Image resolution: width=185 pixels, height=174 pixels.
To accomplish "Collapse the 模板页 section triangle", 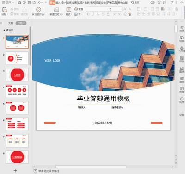I will pos(4,30).
